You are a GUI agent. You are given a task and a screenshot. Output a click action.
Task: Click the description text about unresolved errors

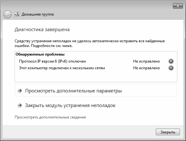[90, 44]
